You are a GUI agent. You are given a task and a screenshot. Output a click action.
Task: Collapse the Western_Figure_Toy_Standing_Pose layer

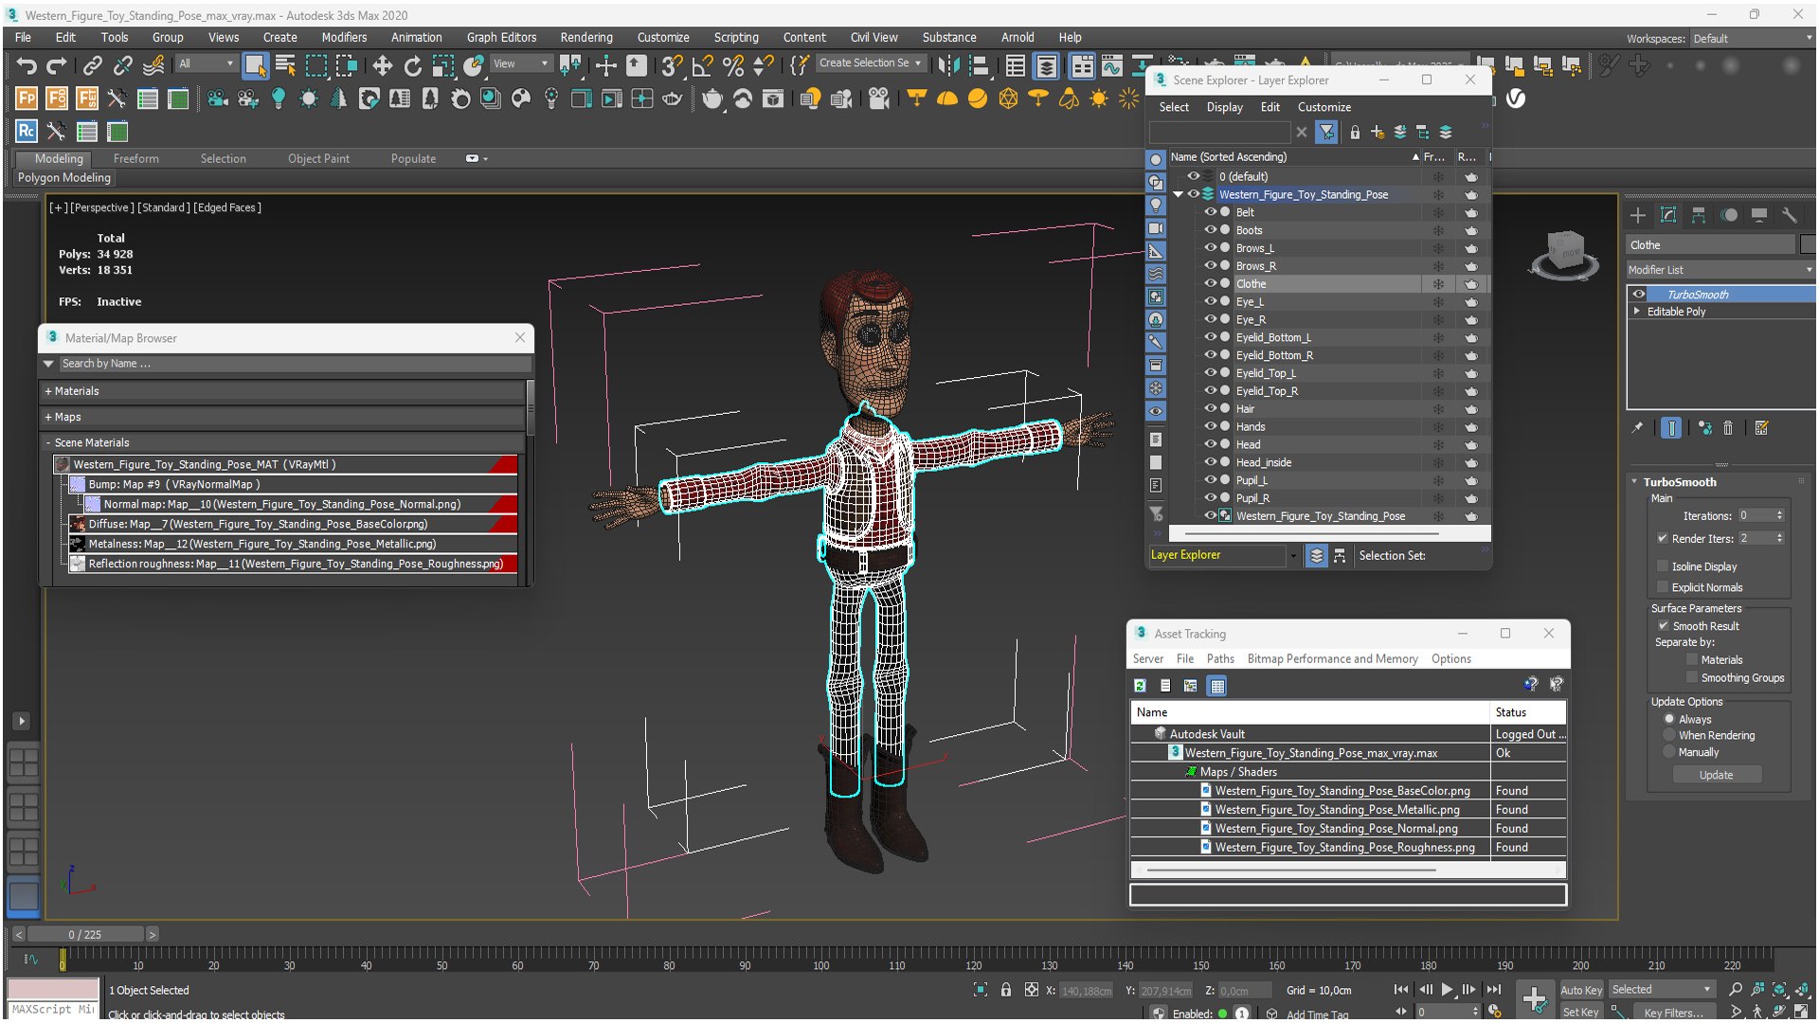click(1178, 194)
